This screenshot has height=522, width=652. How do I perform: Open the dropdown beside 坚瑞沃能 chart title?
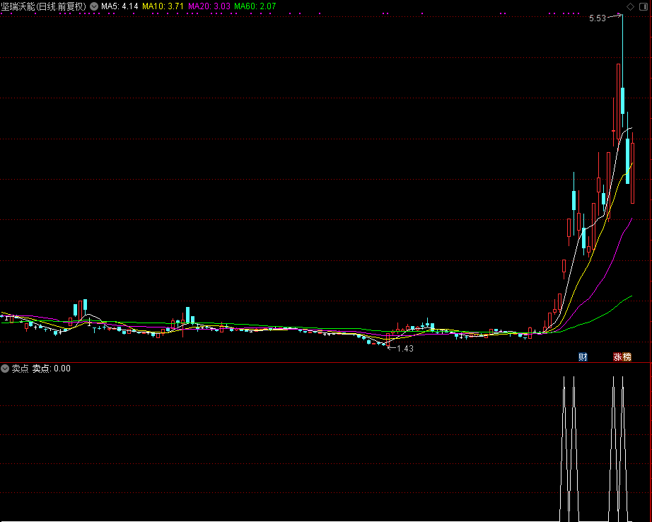[94, 6]
